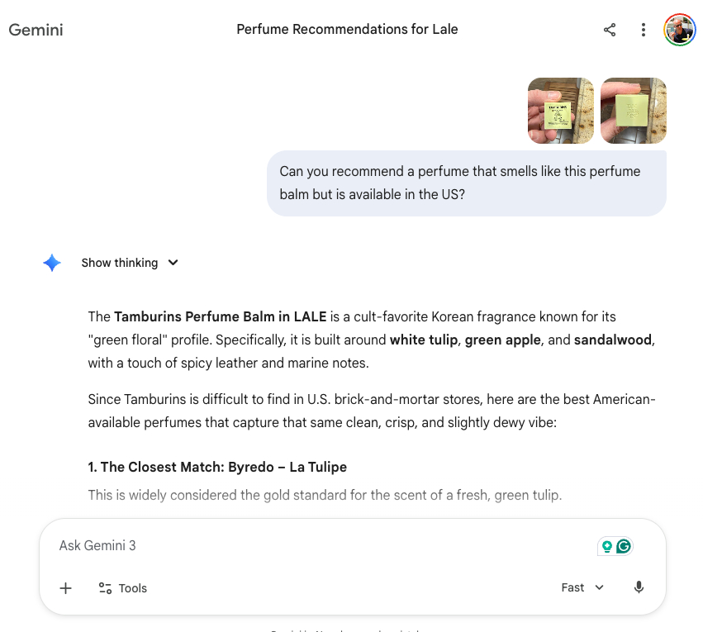Open the share conversation icon
The width and height of the screenshot is (703, 632).
(x=610, y=30)
